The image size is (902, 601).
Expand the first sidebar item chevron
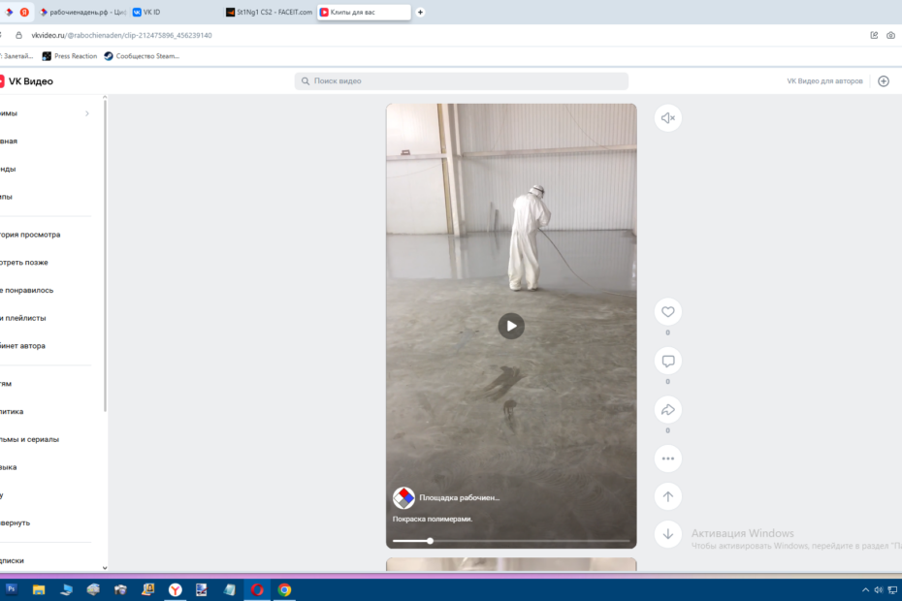click(87, 113)
